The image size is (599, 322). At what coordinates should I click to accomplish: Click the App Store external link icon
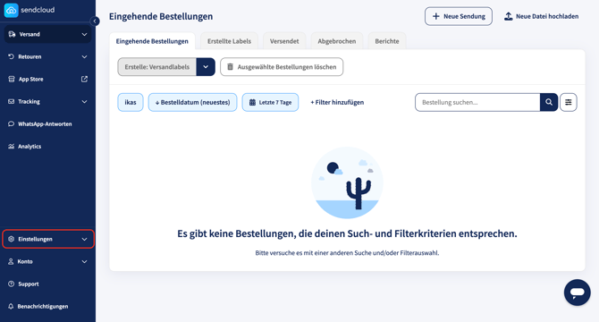[x=84, y=79]
